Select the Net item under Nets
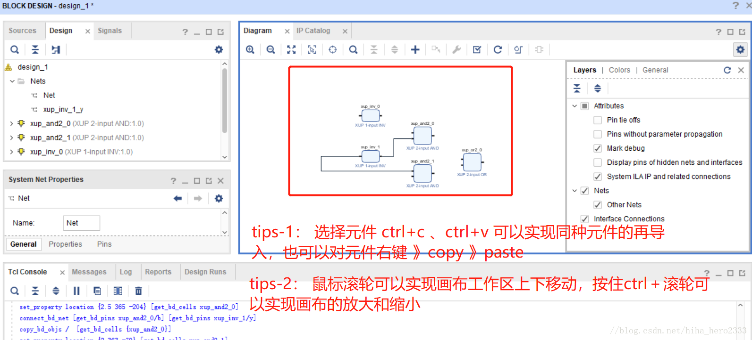Viewport: 752px width, 340px height. coord(49,95)
